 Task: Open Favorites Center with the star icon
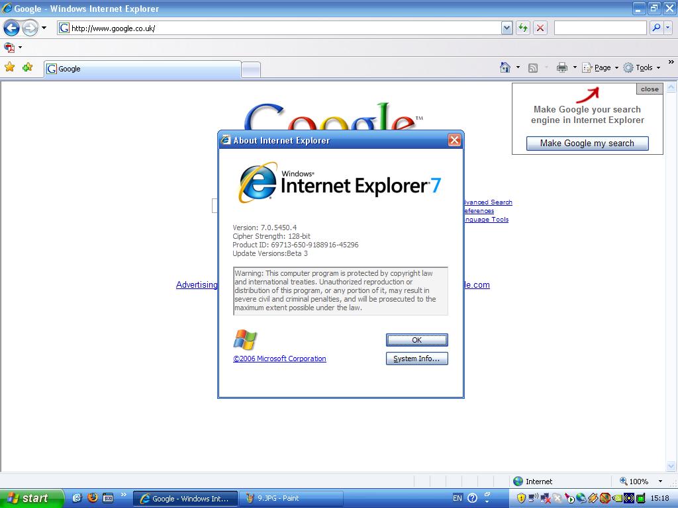pyautogui.click(x=9, y=67)
